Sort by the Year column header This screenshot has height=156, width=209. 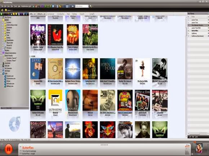(68, 14)
